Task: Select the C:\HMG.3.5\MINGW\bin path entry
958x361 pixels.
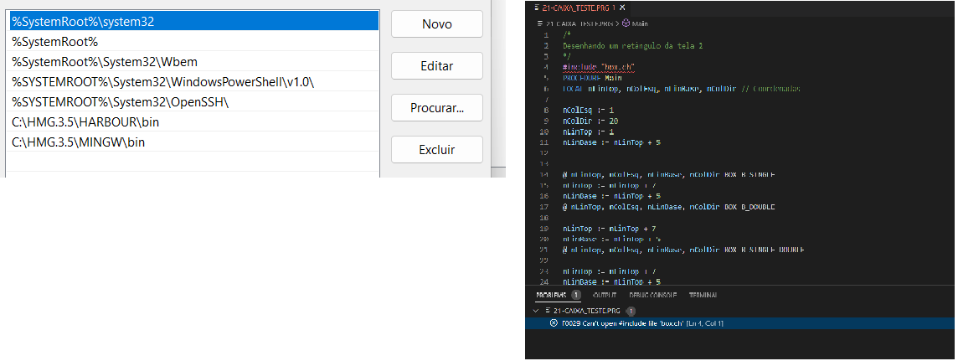Action: pyautogui.click(x=78, y=142)
